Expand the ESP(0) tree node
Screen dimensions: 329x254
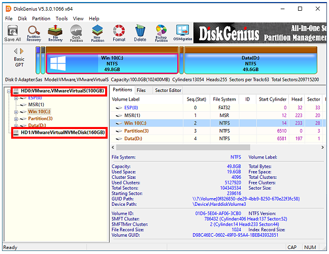tap(16, 98)
